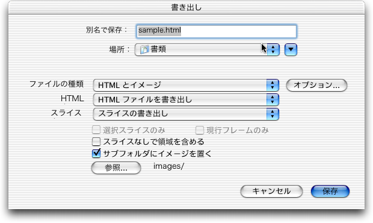This screenshot has height=223, width=373.
Task: Open the 場所 popup via its blue arrows
Action: pyautogui.click(x=273, y=49)
